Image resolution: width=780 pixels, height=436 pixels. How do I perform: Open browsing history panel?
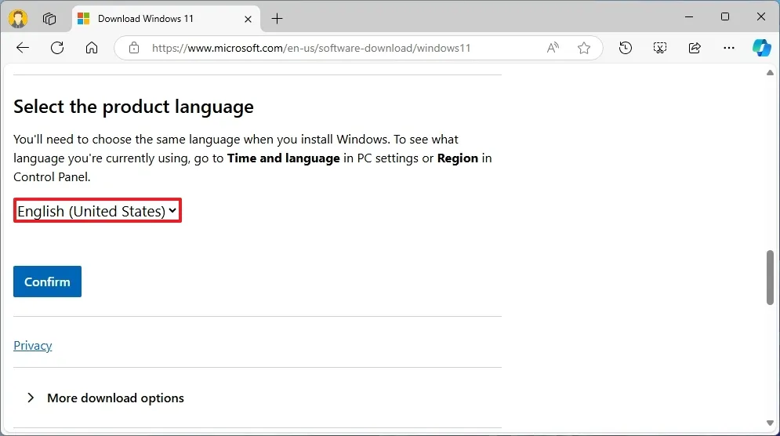[x=625, y=48]
